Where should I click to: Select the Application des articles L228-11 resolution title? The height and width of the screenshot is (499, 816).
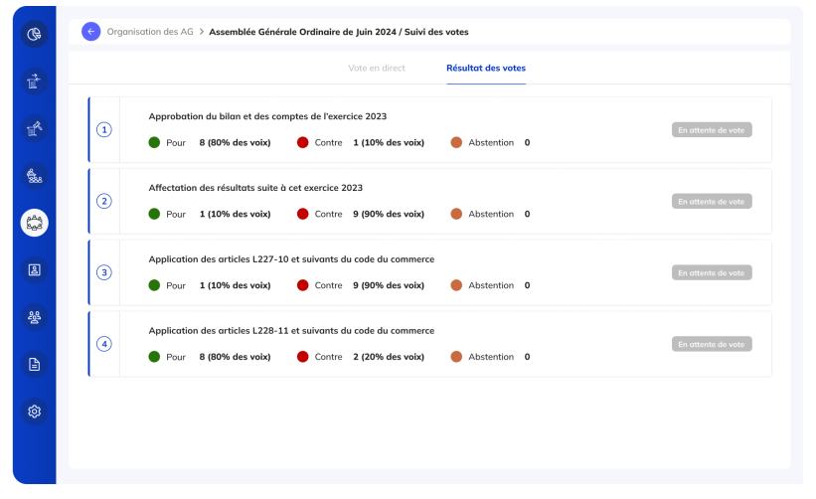[291, 331]
